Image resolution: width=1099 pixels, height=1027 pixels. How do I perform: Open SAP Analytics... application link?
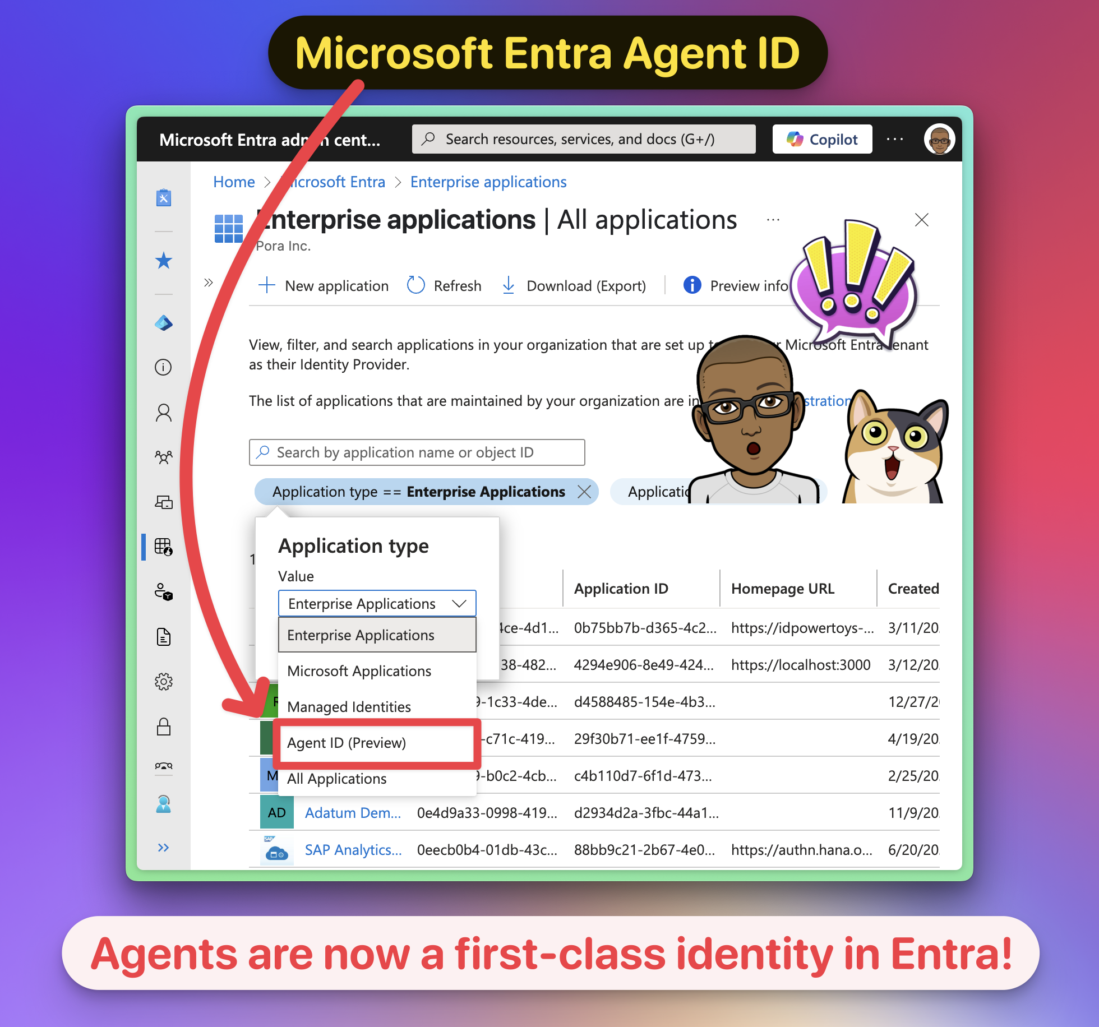coord(353,850)
